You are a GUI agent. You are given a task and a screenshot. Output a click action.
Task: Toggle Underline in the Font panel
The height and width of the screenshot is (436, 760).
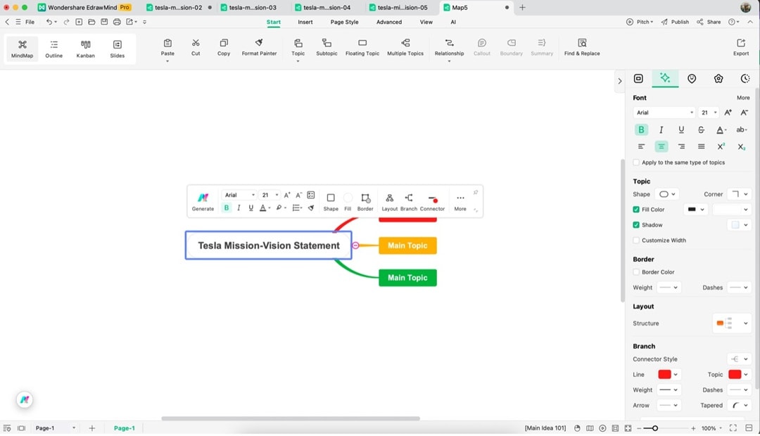[681, 129]
